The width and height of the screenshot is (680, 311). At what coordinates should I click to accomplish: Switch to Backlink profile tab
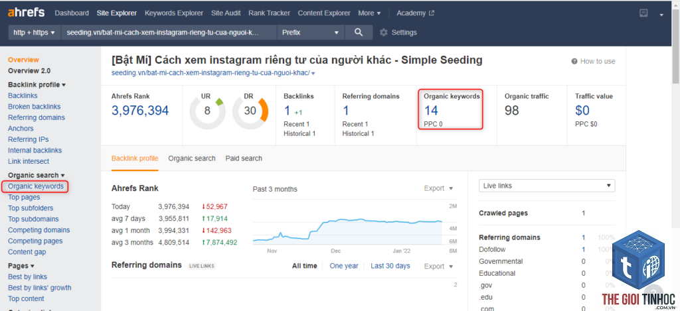135,158
